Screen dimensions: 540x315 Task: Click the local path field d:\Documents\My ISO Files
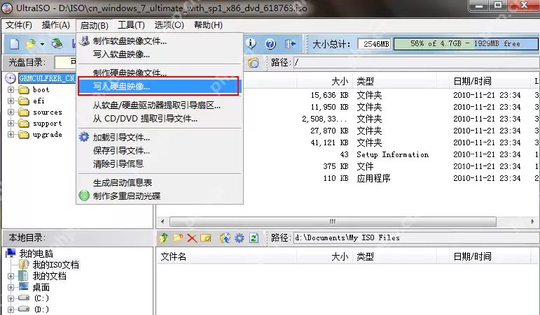point(416,237)
